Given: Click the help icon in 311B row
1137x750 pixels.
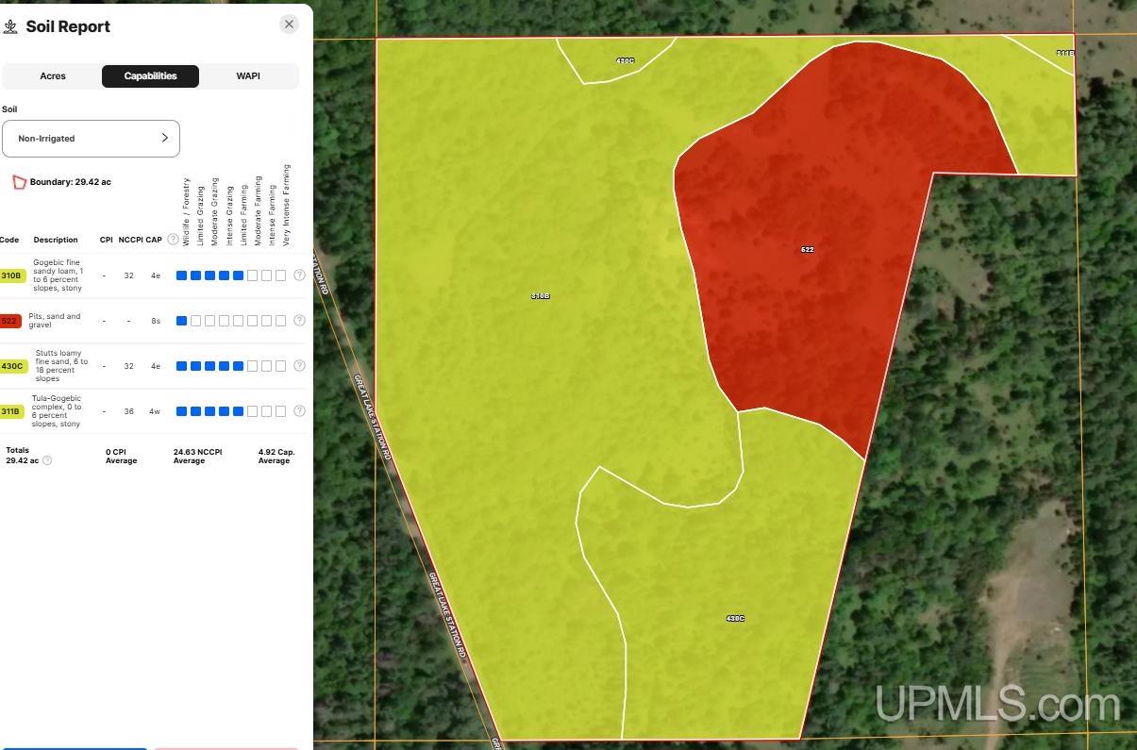Looking at the screenshot, I should (x=299, y=411).
